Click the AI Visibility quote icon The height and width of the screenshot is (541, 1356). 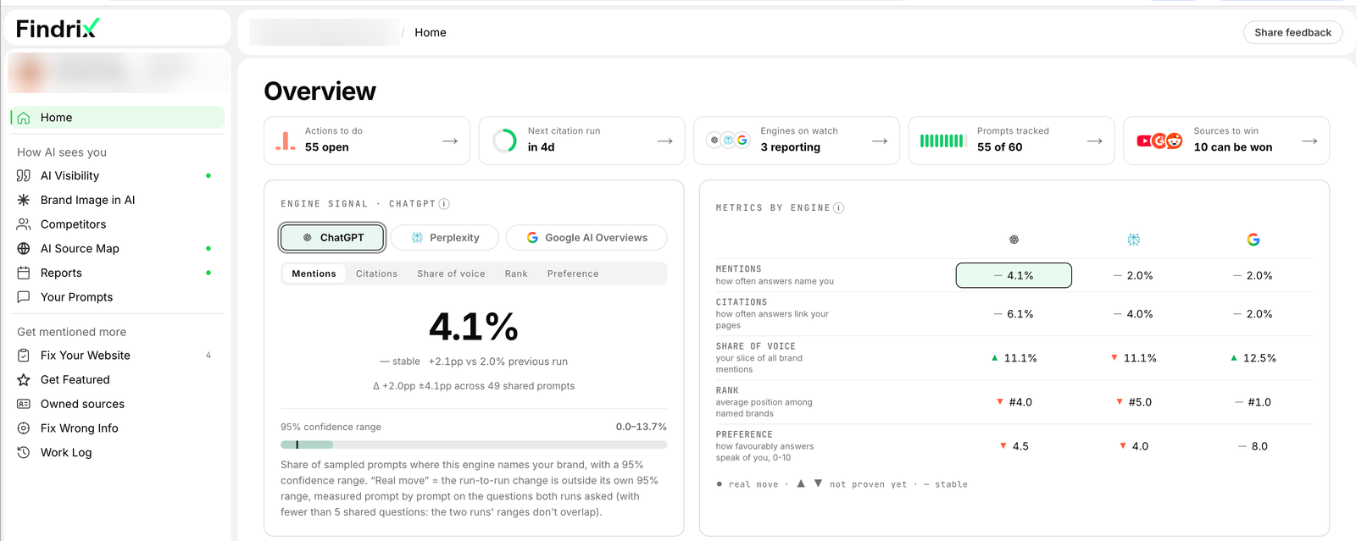coord(24,176)
